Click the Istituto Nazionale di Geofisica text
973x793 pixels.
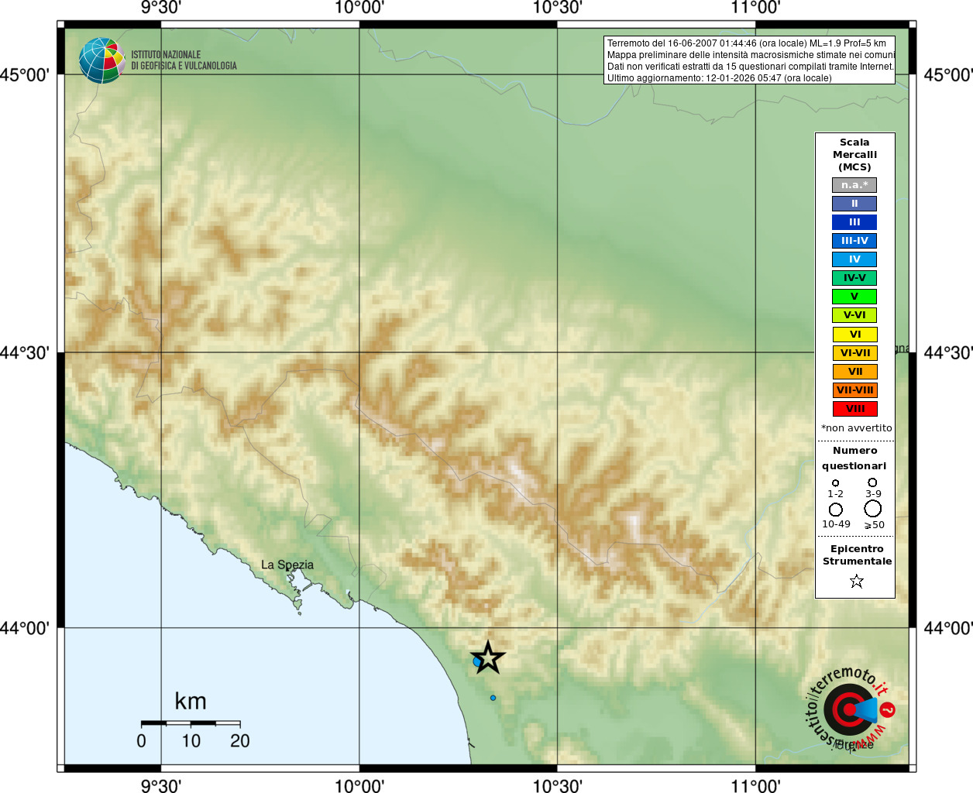tap(184, 60)
